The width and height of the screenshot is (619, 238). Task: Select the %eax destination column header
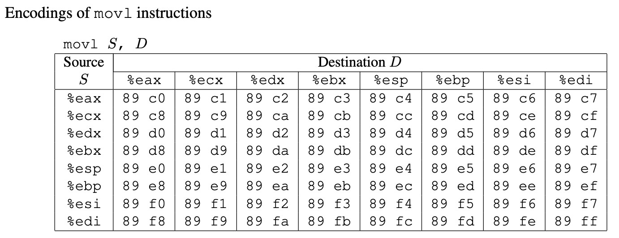point(144,80)
